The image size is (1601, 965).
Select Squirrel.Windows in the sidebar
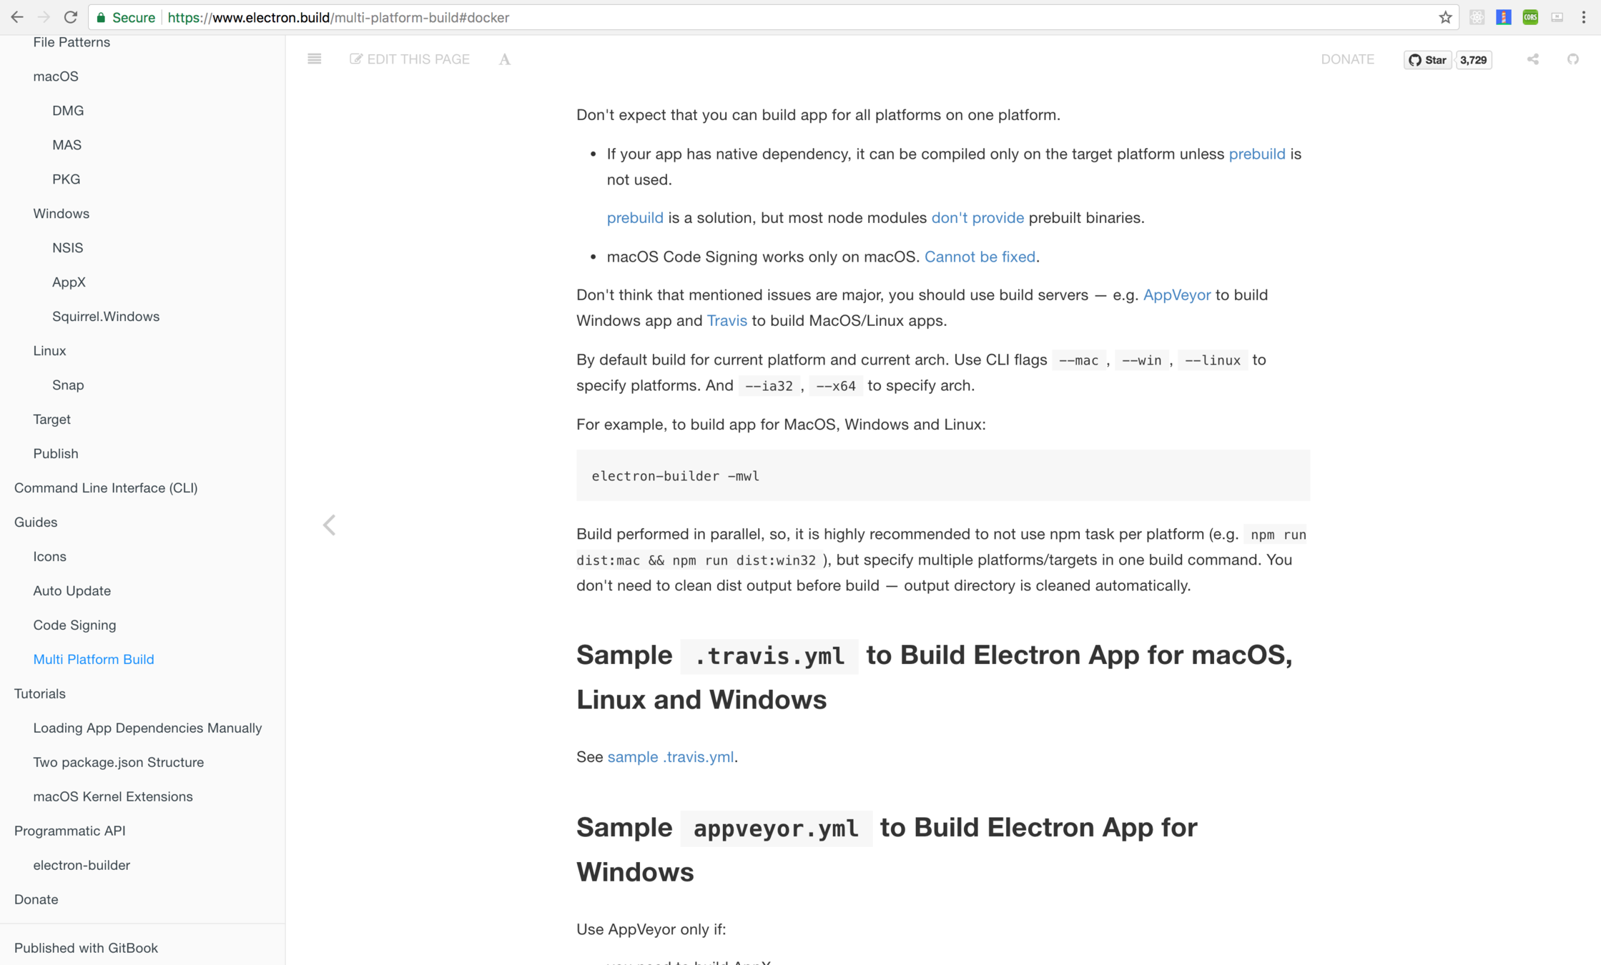click(105, 316)
